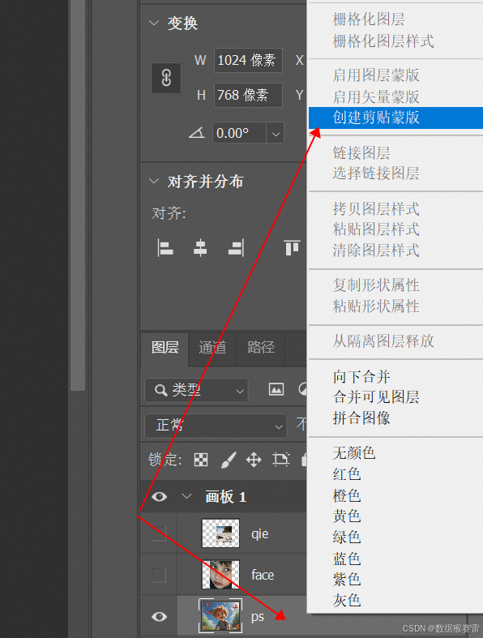Choose 粘贴形状属性 menu item
The image size is (483, 638).
click(x=376, y=306)
